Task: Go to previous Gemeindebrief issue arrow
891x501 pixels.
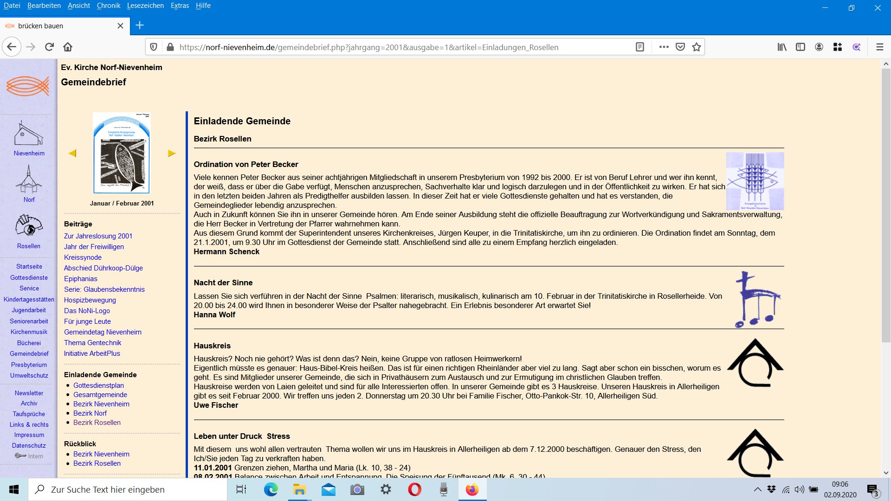Action: [x=72, y=153]
